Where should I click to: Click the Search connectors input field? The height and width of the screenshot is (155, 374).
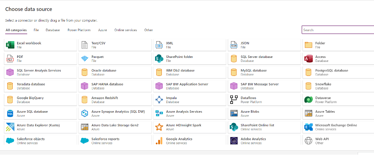338,30
